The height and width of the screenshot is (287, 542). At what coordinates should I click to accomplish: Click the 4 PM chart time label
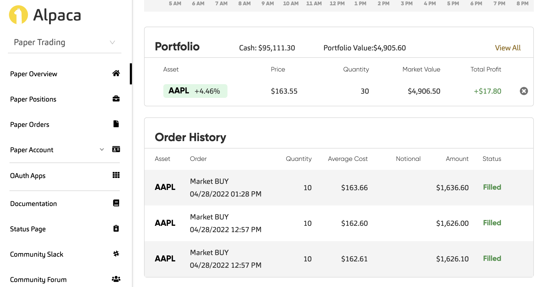(x=430, y=3)
